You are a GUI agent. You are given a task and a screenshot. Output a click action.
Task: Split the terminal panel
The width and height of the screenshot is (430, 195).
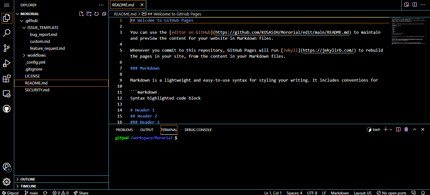398,129
